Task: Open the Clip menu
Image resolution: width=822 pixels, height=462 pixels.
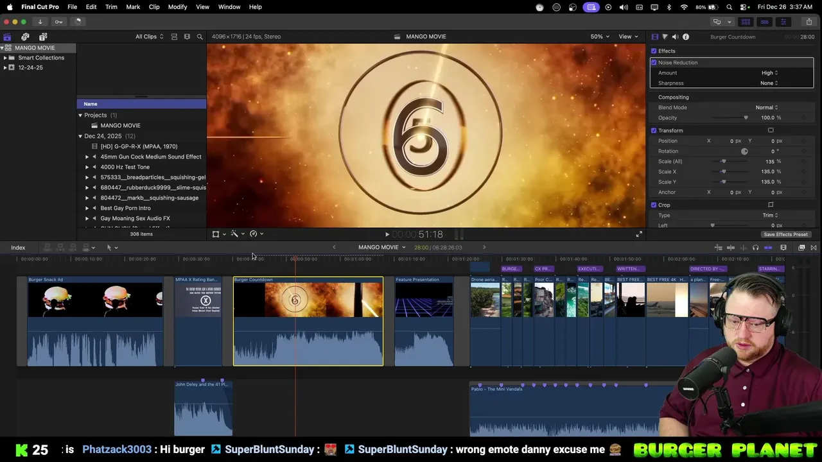Action: point(154,6)
